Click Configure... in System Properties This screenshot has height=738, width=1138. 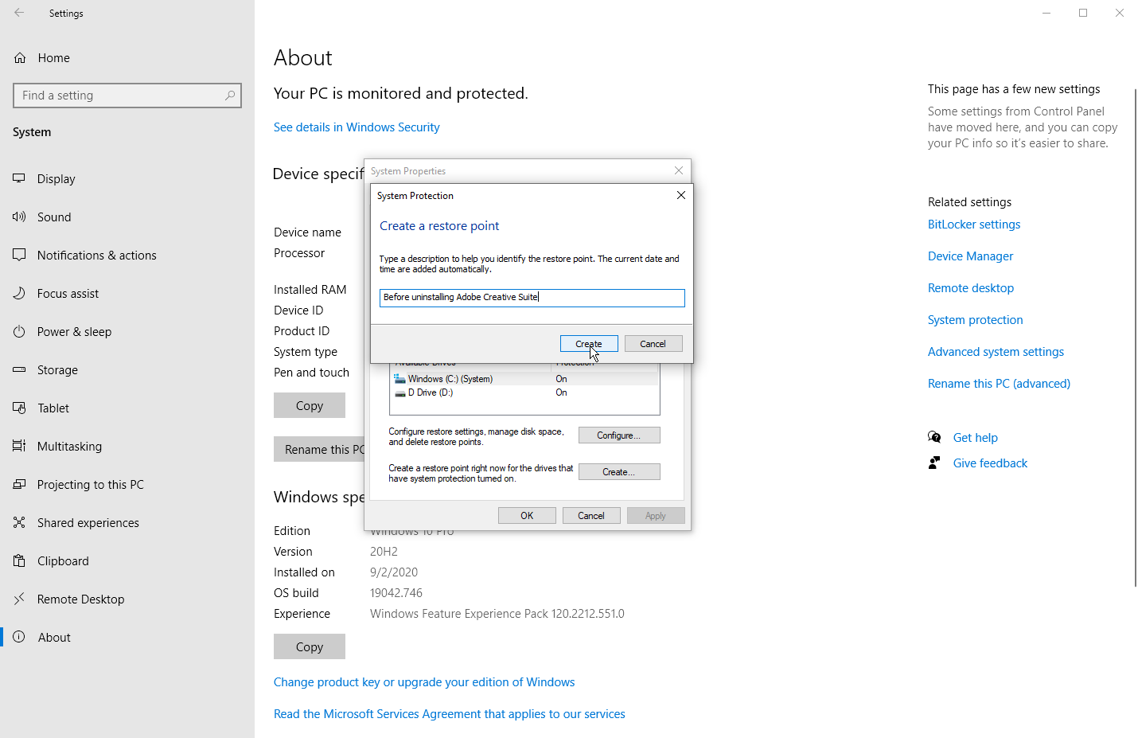click(x=619, y=435)
